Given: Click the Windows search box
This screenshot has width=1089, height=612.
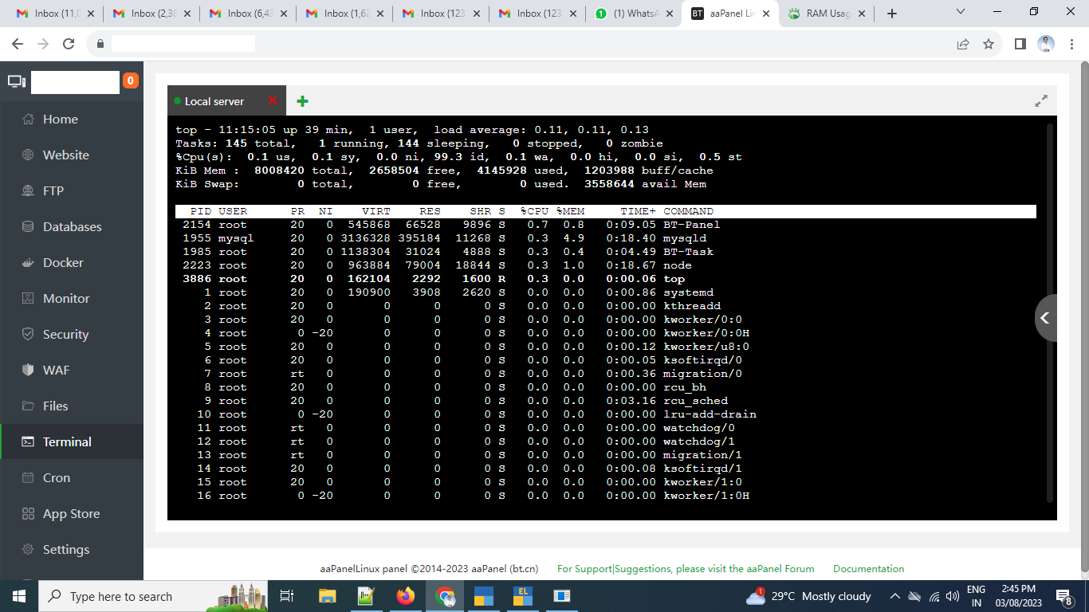Looking at the screenshot, I should [128, 596].
